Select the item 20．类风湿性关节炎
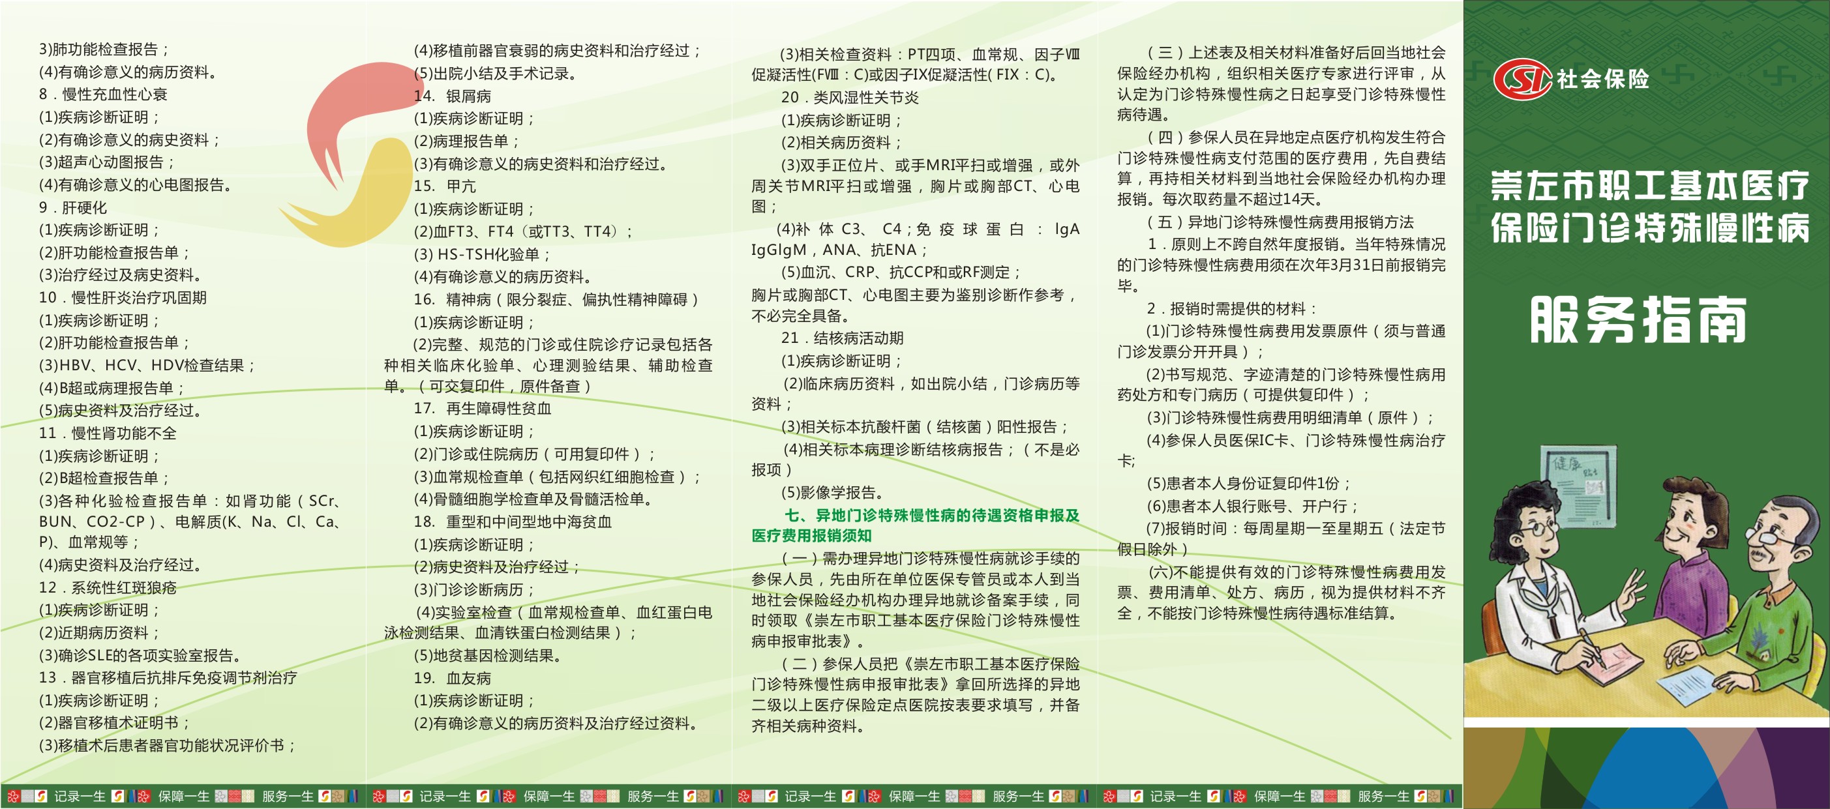This screenshot has width=1830, height=809. pos(850,97)
